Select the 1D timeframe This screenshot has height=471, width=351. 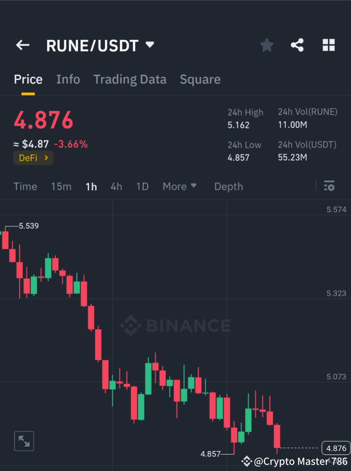(142, 186)
